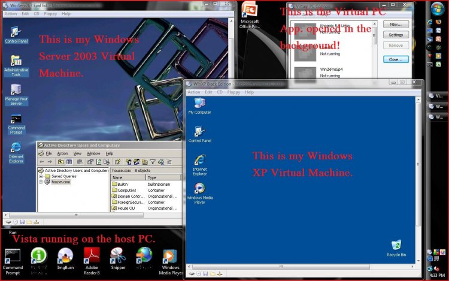The image size is (449, 281).
Task: Open Recycle Bin in WinXP virtual machine
Action: [x=396, y=248]
